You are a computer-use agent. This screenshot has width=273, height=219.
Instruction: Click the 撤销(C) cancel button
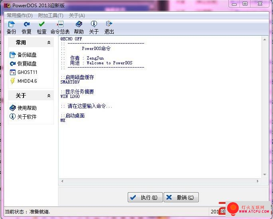(181, 197)
